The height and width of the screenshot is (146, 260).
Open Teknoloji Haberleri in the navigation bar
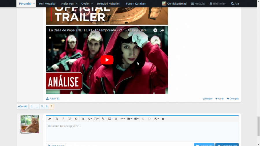point(108,3)
